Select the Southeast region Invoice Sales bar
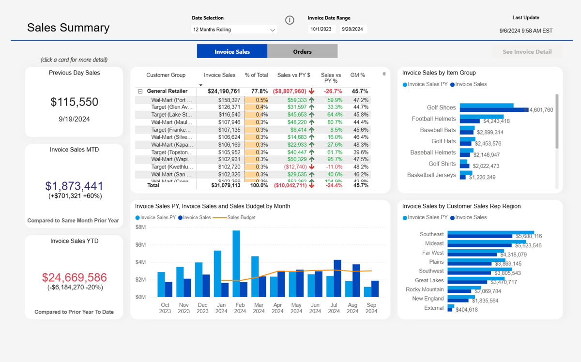Viewport: 581px width, 362px height. click(x=480, y=236)
